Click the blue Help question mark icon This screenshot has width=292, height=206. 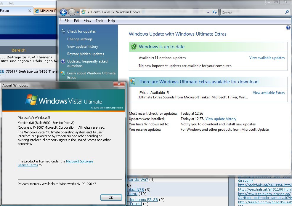point(288,28)
